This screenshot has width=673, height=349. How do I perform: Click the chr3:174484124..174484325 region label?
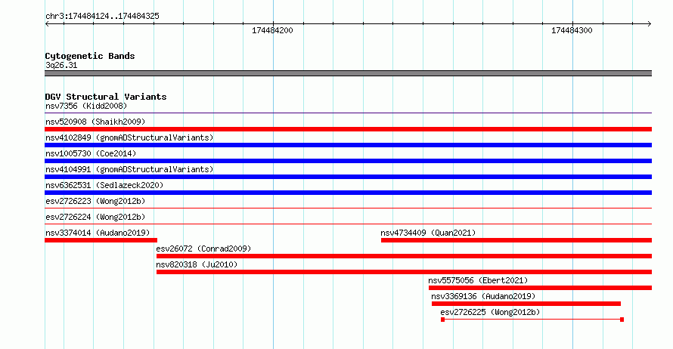click(102, 17)
